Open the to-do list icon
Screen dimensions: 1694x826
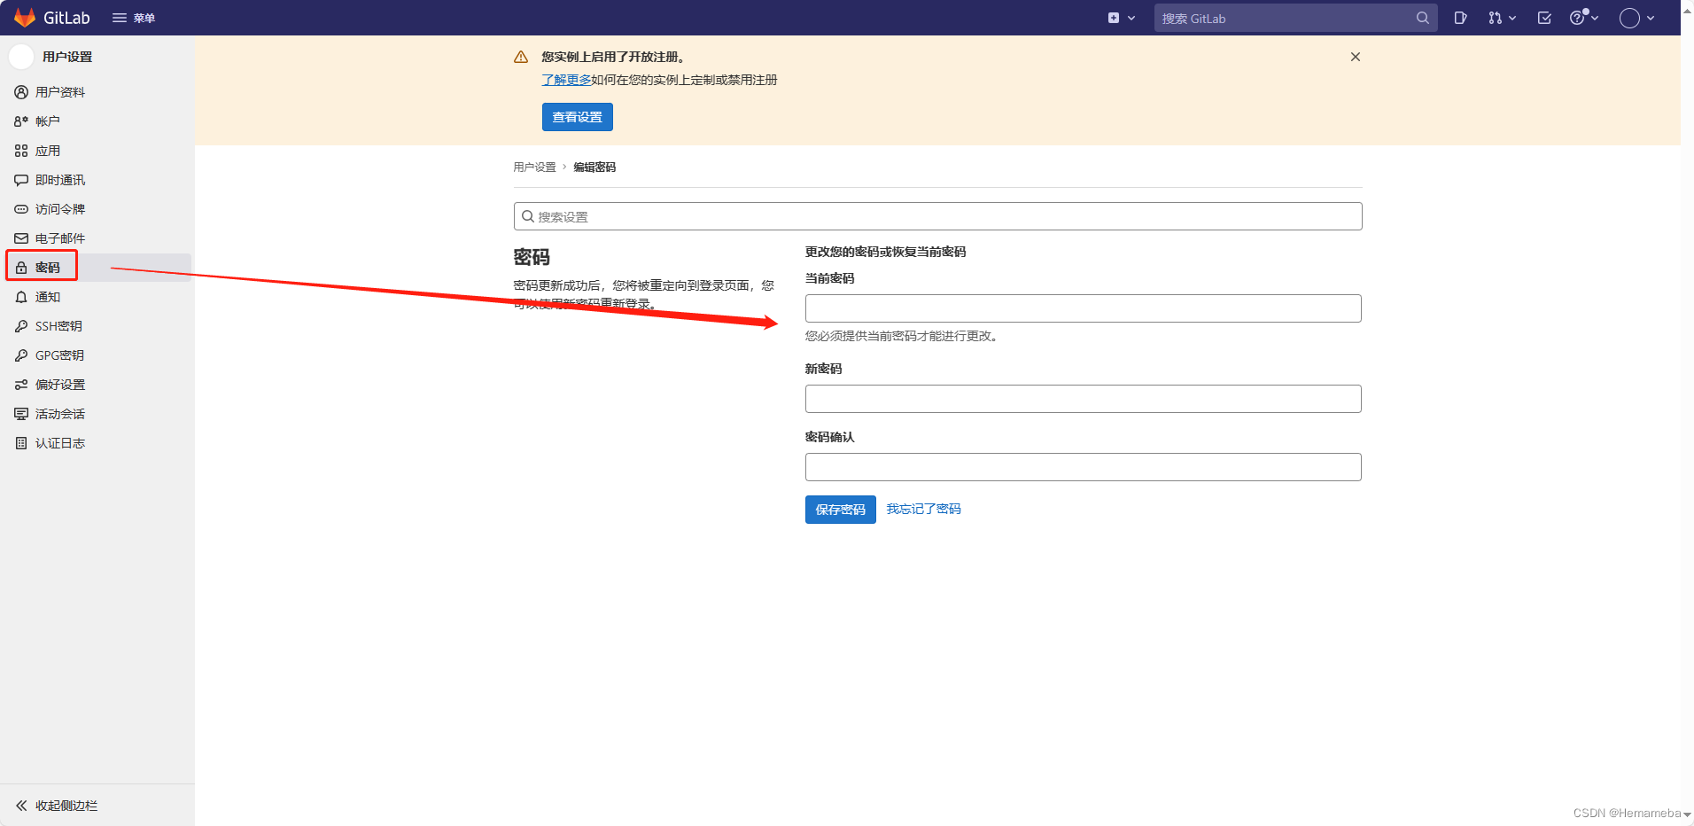(1544, 18)
